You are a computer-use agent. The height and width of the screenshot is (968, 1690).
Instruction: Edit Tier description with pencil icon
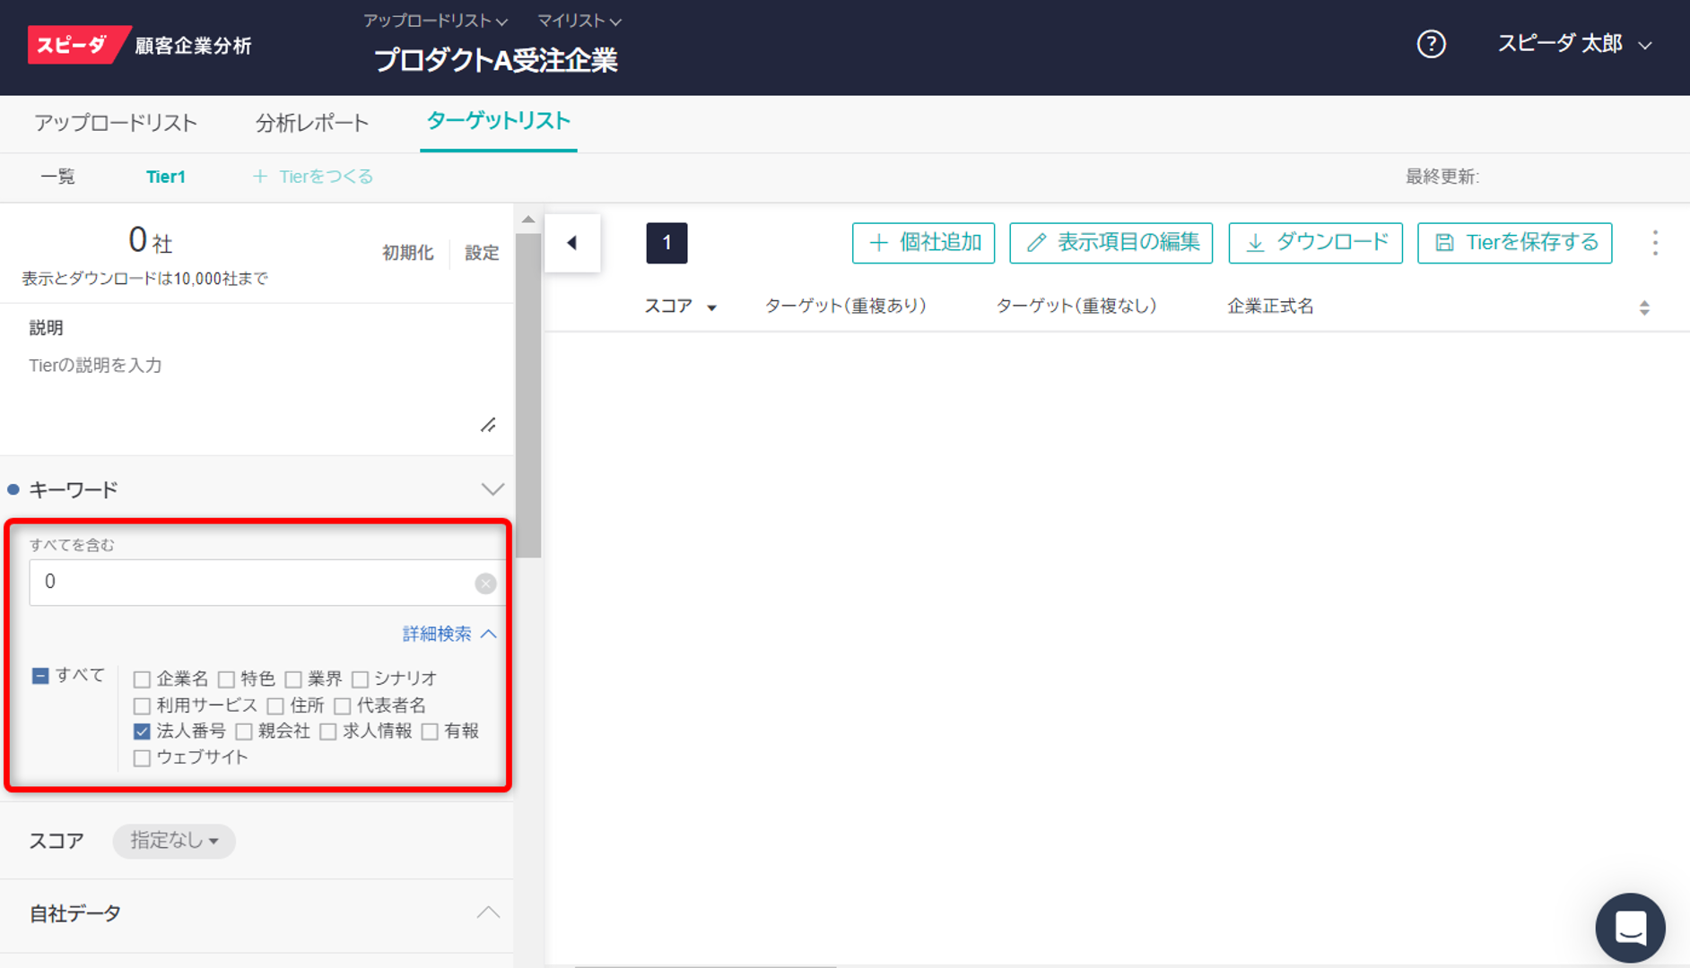489,425
